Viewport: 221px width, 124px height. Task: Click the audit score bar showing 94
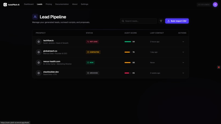[x=128, y=42]
